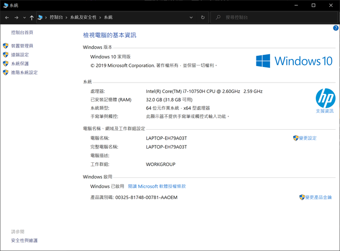Open 控制台首頁 link
The height and width of the screenshot is (251, 340).
point(22,33)
